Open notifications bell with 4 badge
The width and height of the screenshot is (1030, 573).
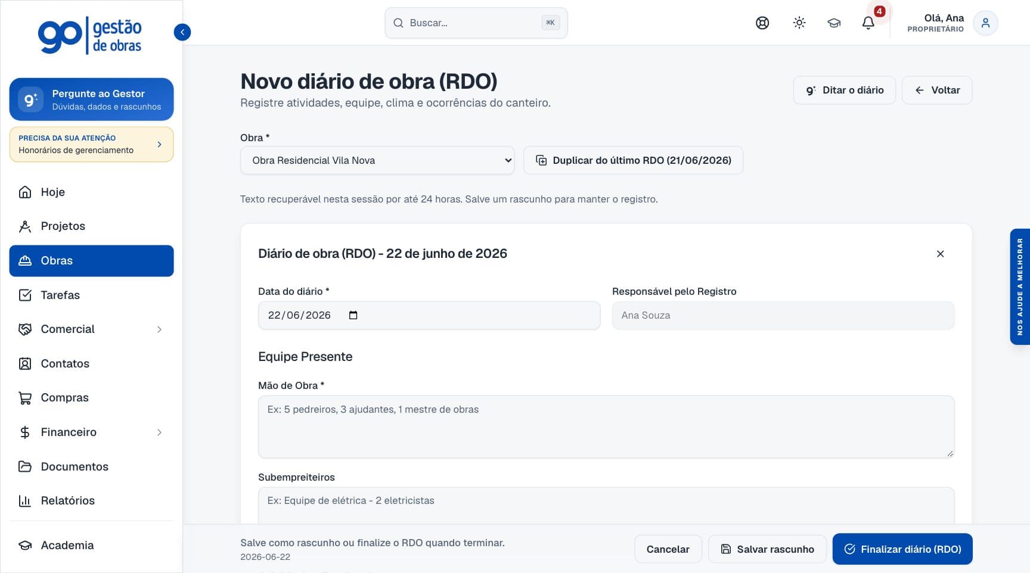click(868, 23)
